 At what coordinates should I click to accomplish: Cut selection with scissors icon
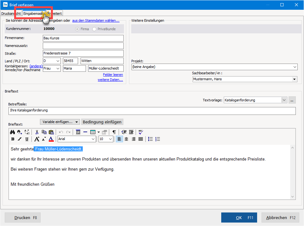pyautogui.click(x=37, y=132)
